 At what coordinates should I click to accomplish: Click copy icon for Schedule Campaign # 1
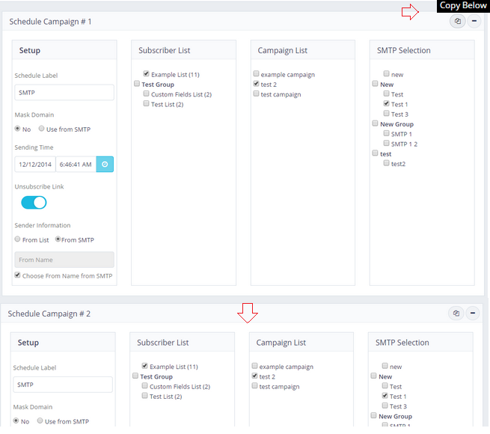[x=457, y=21]
